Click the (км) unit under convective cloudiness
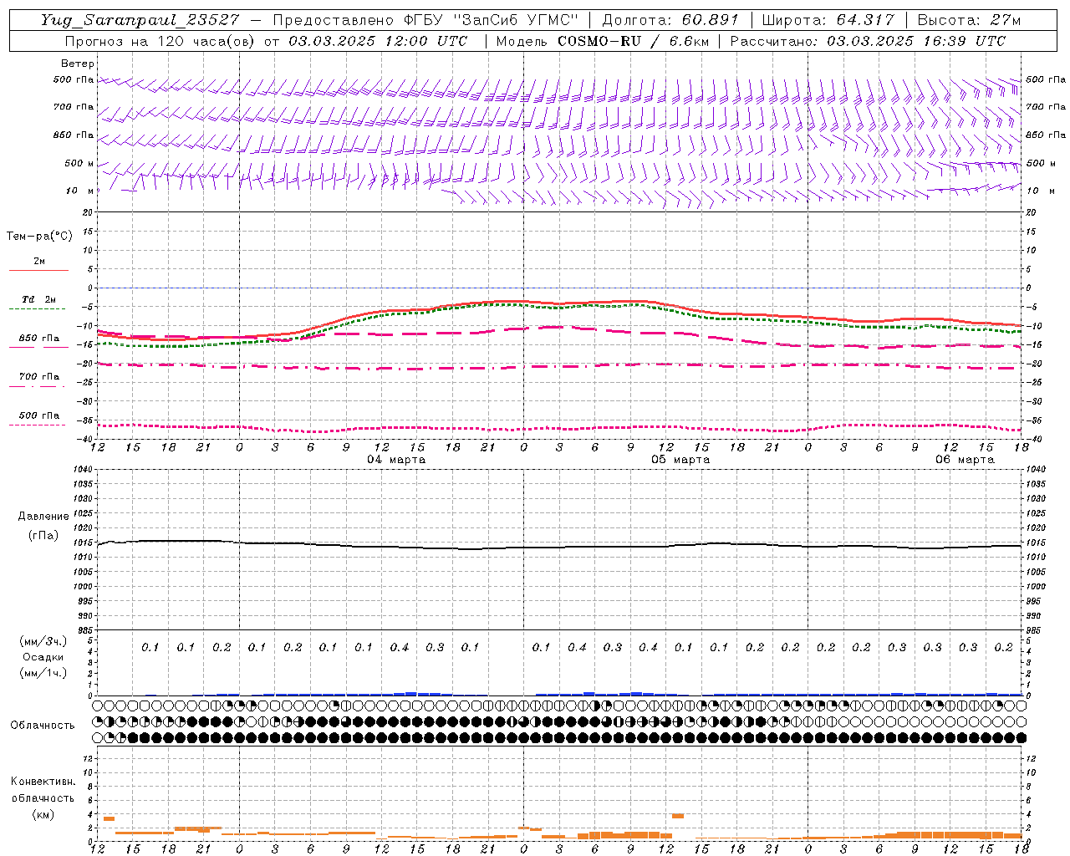Screen dimensions: 1070x856 (x=43, y=813)
